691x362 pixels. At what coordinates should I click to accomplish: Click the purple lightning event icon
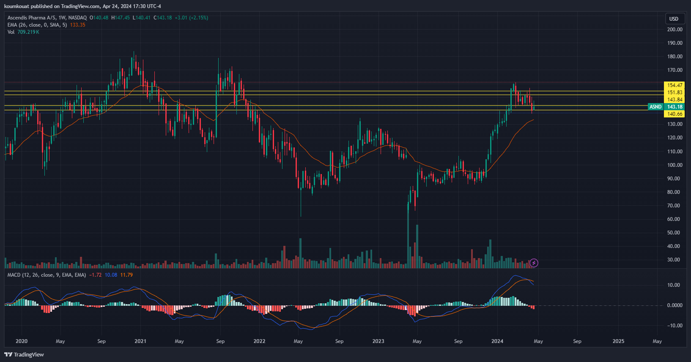pos(534,263)
